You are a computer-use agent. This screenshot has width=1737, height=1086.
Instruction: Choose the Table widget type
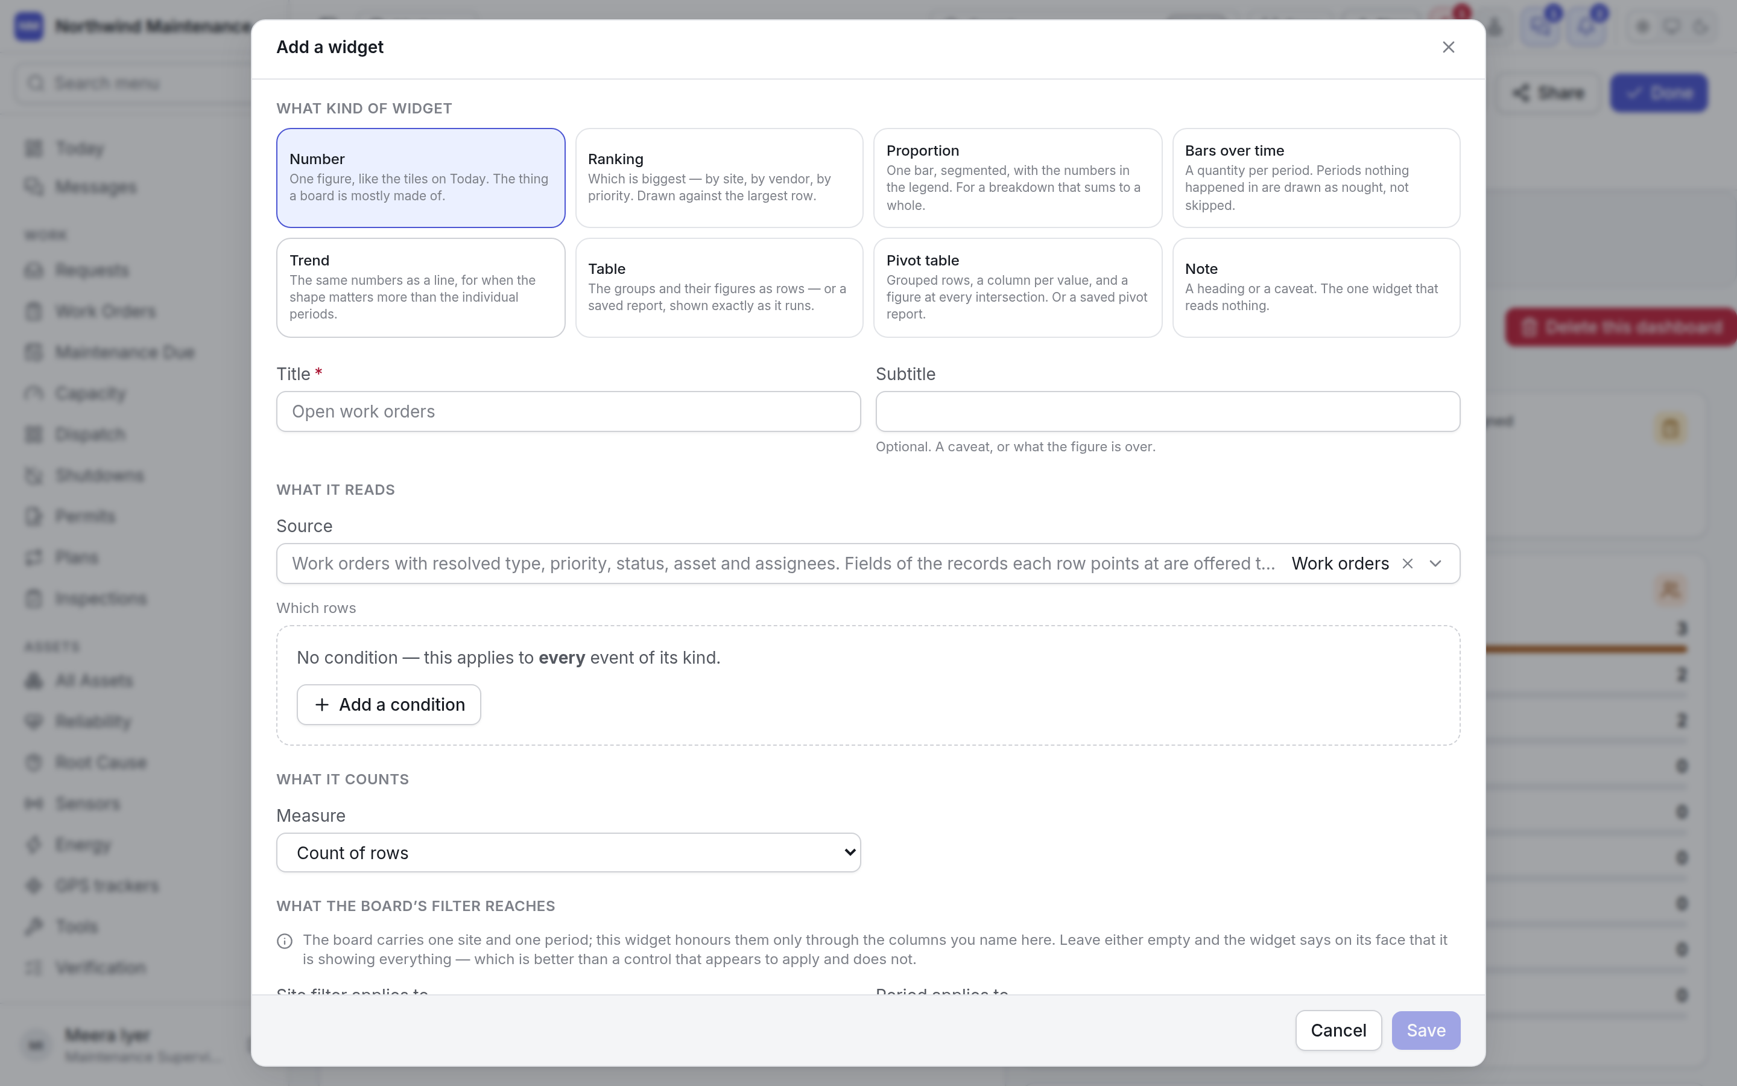718,287
